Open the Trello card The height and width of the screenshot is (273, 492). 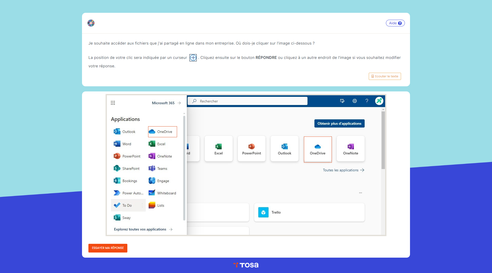click(x=309, y=212)
